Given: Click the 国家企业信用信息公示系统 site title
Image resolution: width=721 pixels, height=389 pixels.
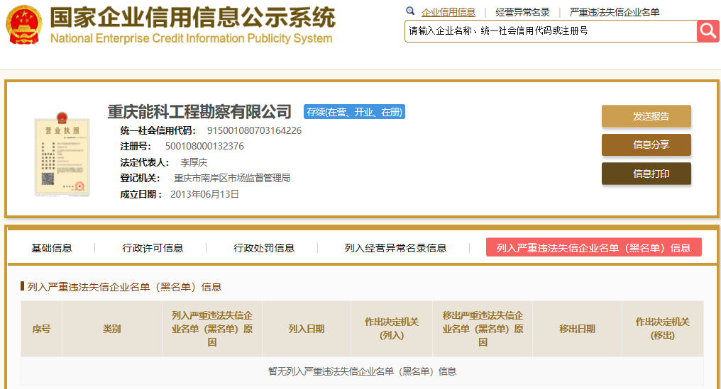Looking at the screenshot, I should (x=192, y=18).
